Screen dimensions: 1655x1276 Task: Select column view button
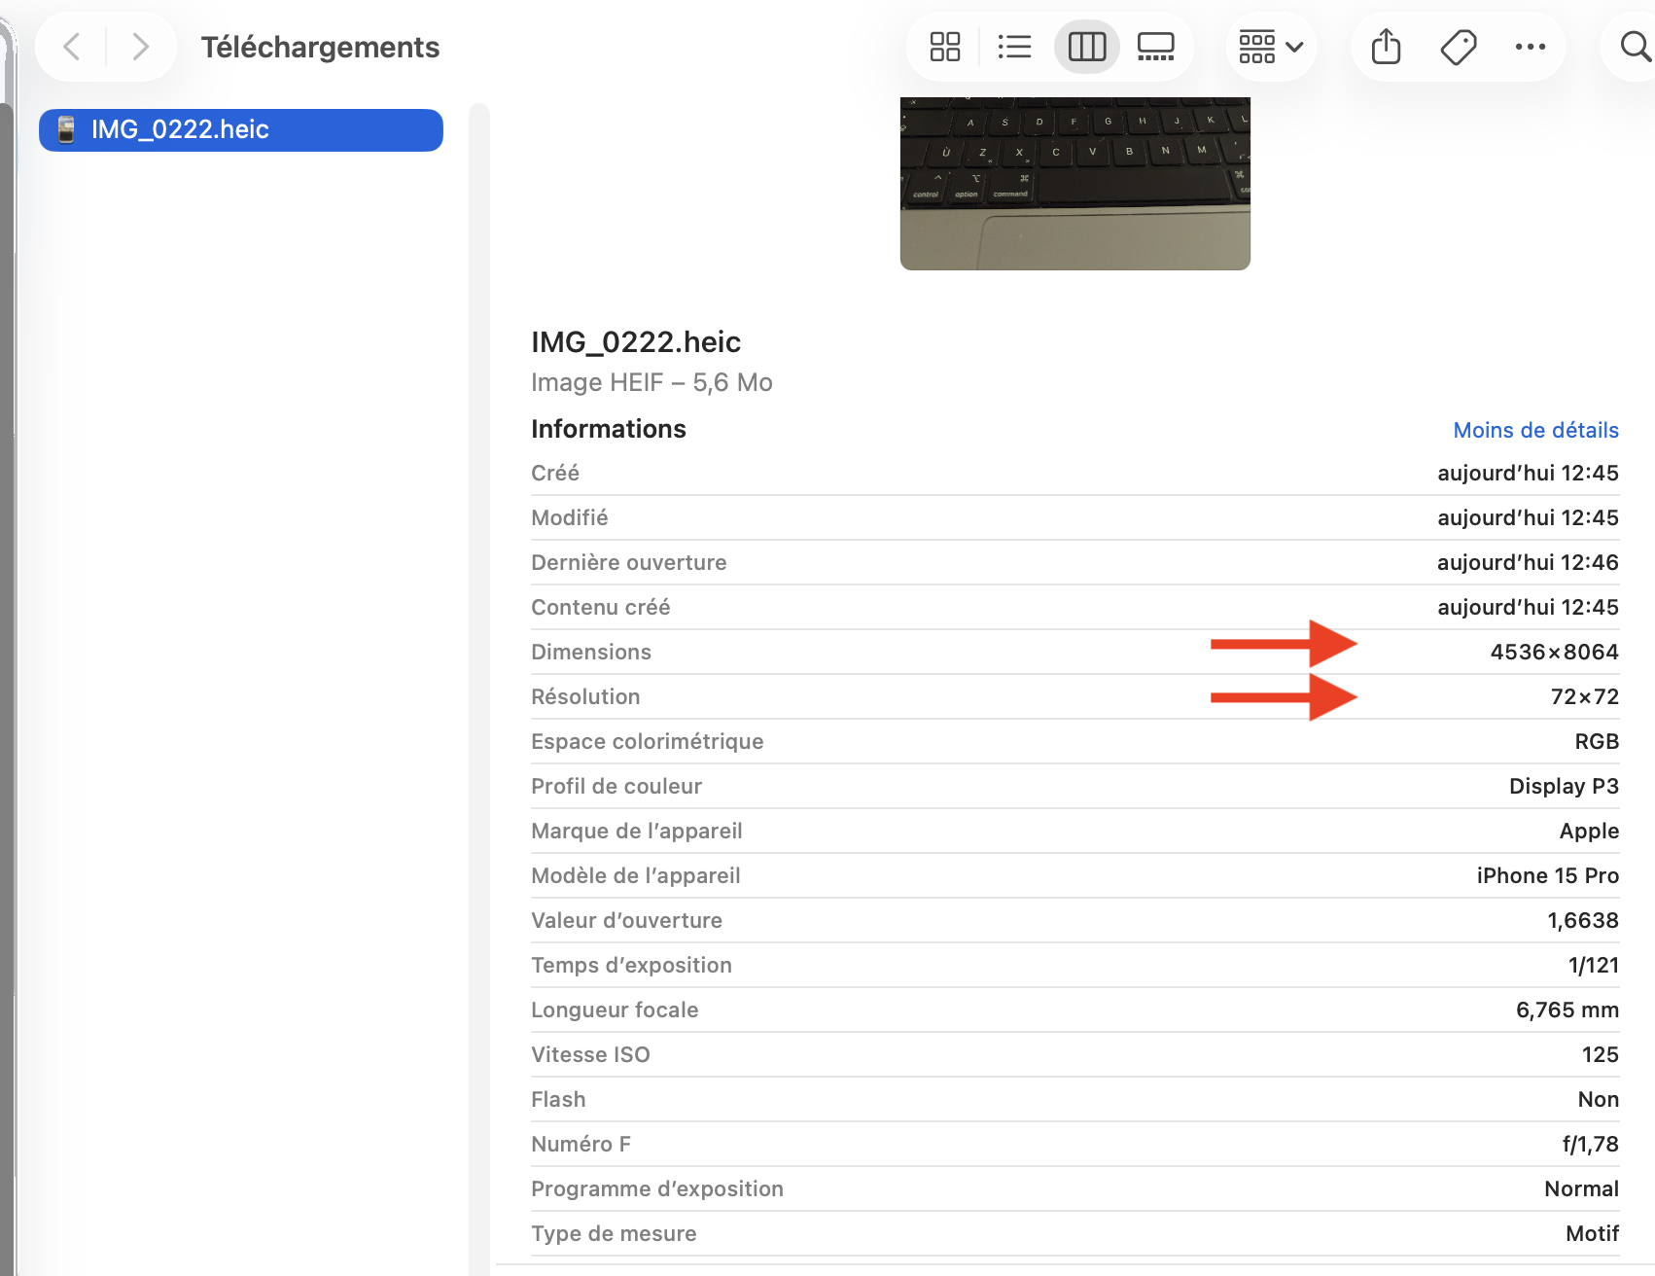click(x=1087, y=47)
